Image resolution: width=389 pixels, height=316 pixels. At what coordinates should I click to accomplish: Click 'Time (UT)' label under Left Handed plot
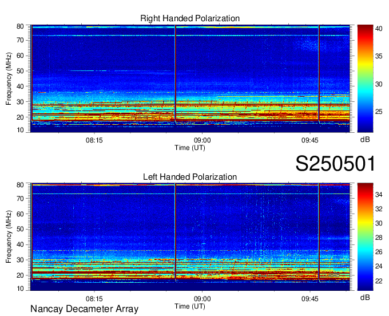pyautogui.click(x=190, y=306)
